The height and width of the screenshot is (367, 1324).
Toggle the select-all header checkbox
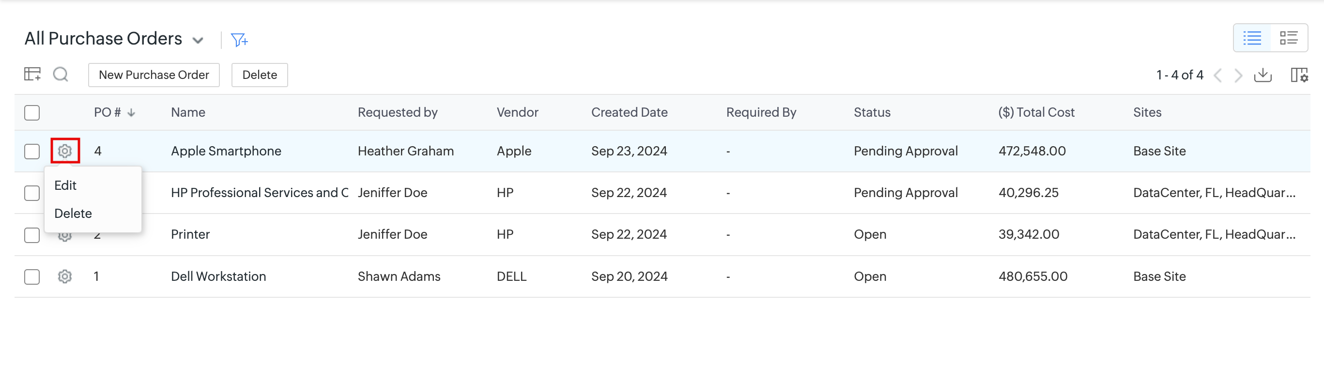pos(32,112)
